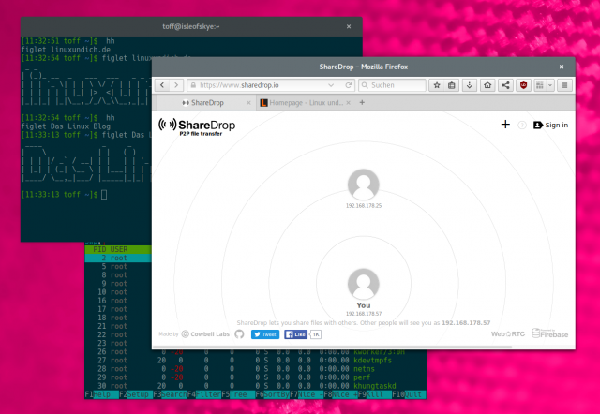
Task: Click the Tweet button
Action: coord(265,334)
